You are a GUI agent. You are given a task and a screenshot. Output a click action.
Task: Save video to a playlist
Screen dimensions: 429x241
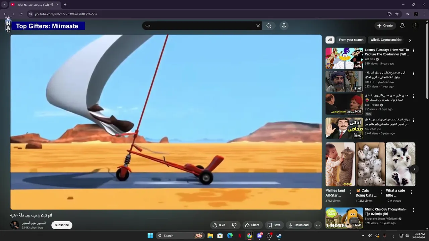click(274, 225)
